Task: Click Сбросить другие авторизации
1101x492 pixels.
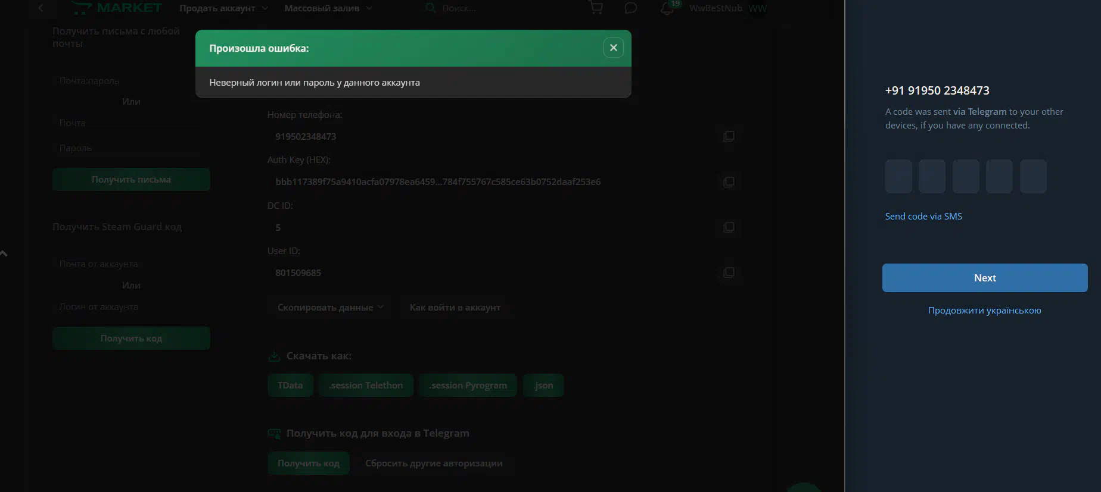Action: (x=434, y=463)
